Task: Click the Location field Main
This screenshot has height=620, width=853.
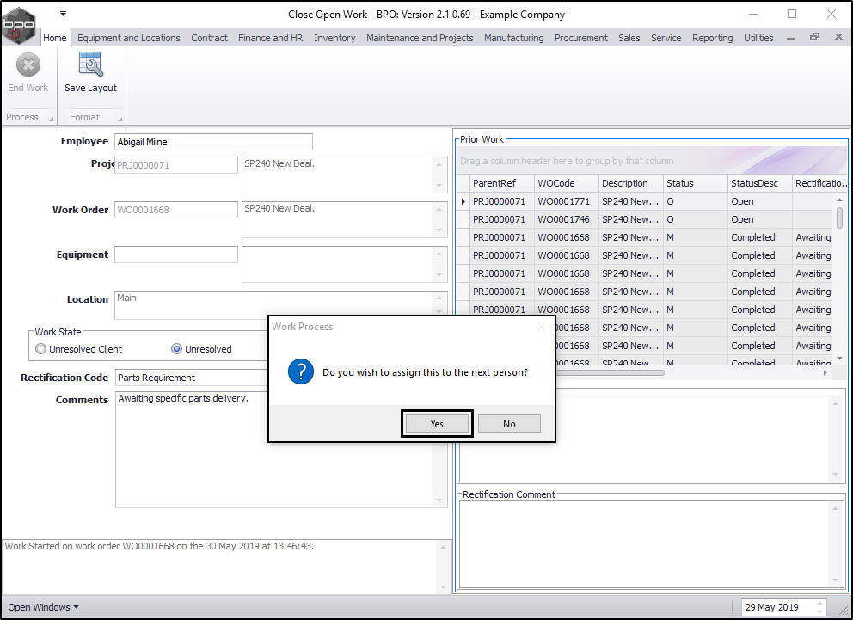Action: (280, 305)
